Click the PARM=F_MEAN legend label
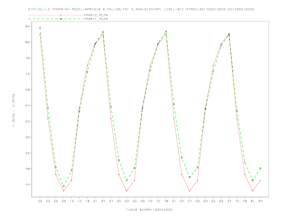The height and width of the screenshot is (219, 284). pyautogui.click(x=96, y=19)
